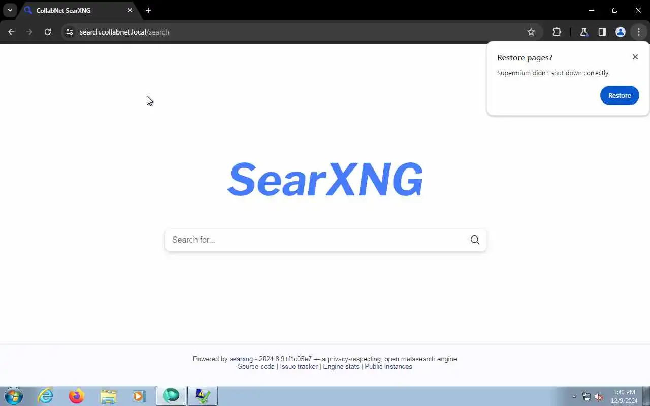Bookmark this page with the star icon

(531, 32)
